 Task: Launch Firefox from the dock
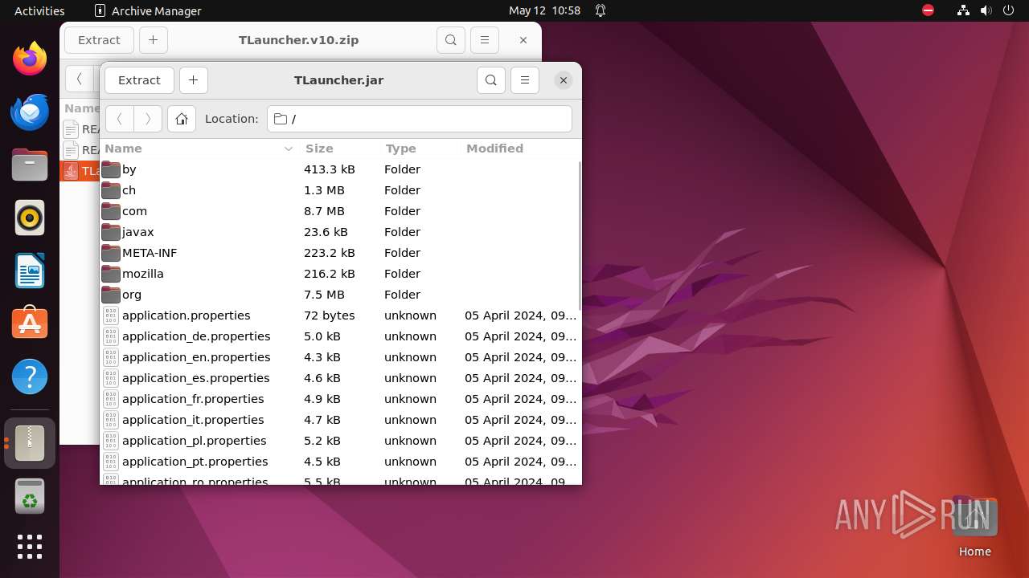click(x=30, y=59)
